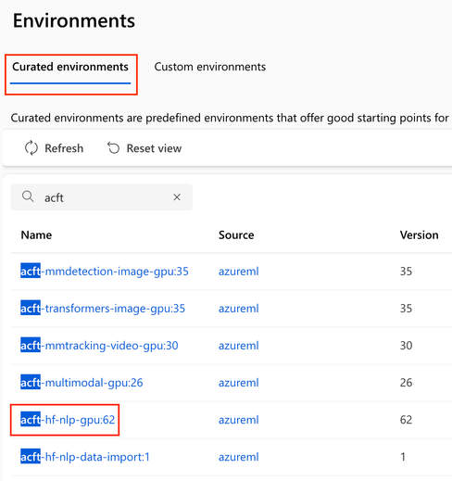The width and height of the screenshot is (452, 481).
Task: Select version 30 cell in mmtracking row
Action: coord(406,346)
